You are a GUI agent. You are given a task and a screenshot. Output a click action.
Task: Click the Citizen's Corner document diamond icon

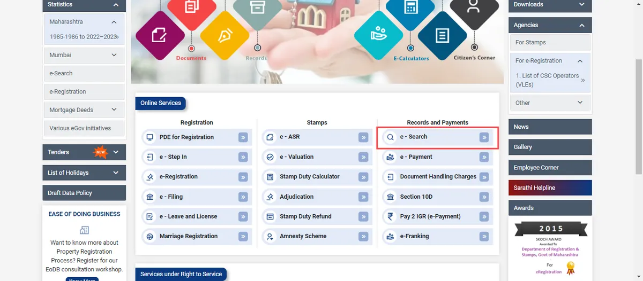442,35
